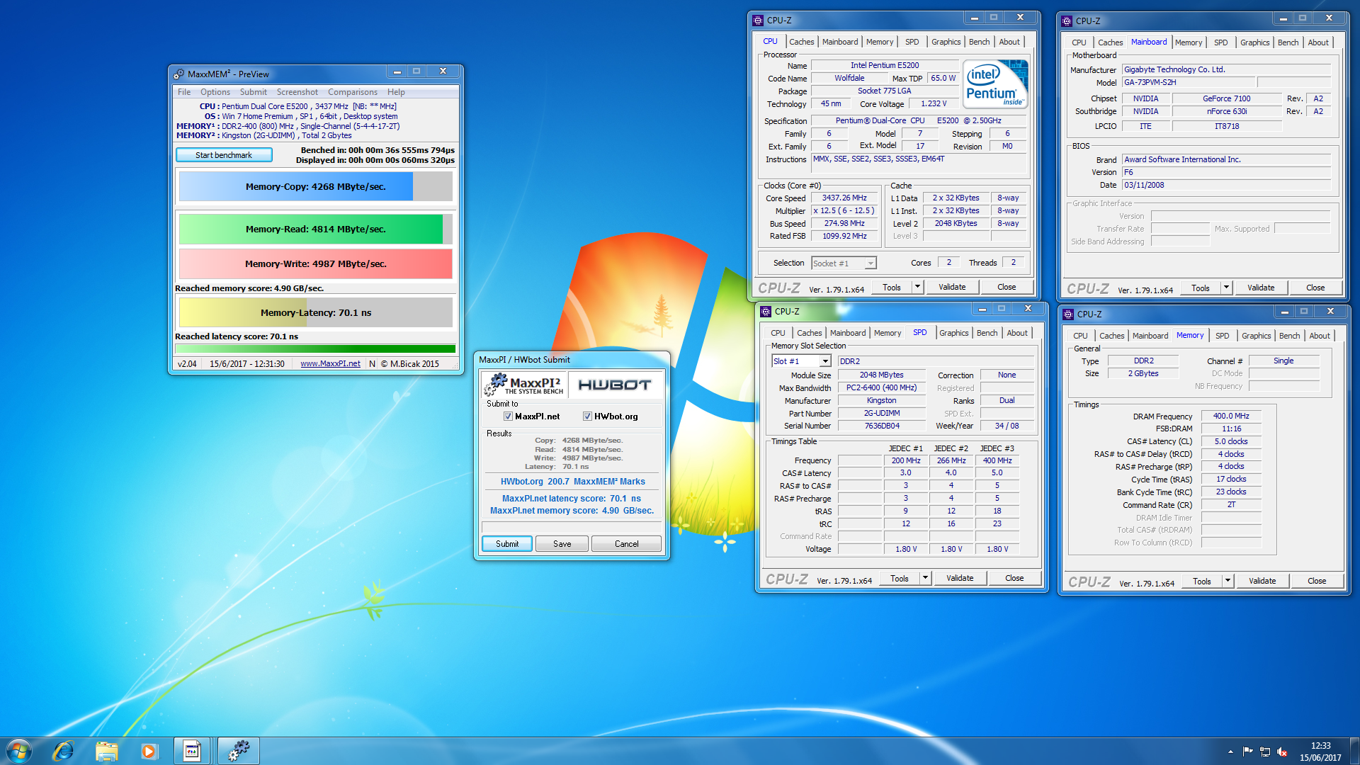Screen dimensions: 1360x765
Task: Click Submit in the HWbot Submit dialog
Action: (507, 544)
